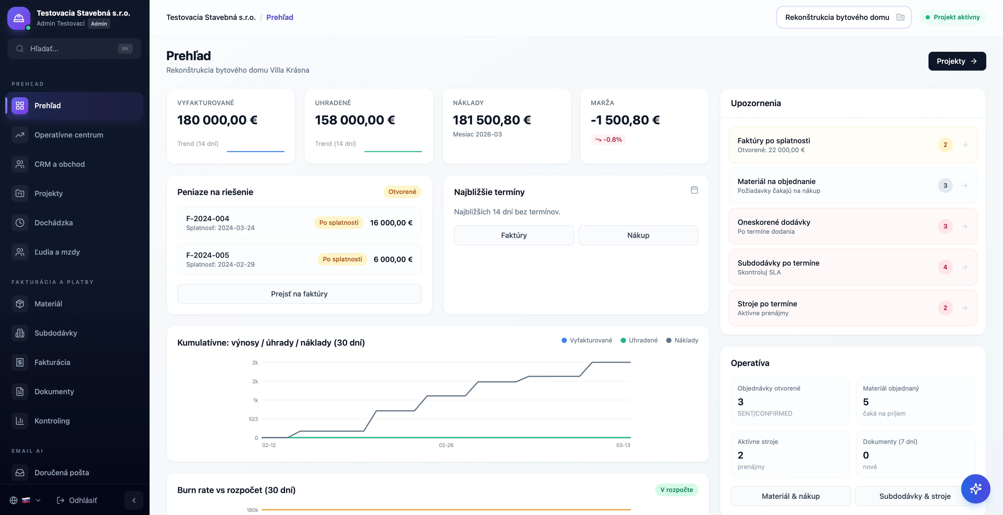Click the Dochádzka clock icon
Image resolution: width=1003 pixels, height=515 pixels.
tap(20, 223)
